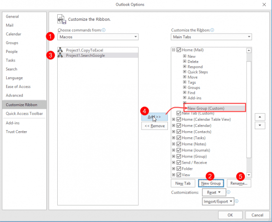Toggle the Home (Journals) checkbox
This screenshot has height=222, width=272.
pyautogui.click(x=179, y=150)
